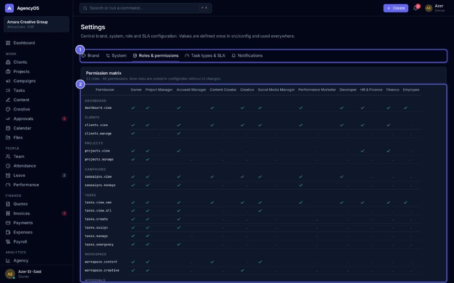Click the Quotes document icon
This screenshot has width=454, height=283.
[8, 204]
